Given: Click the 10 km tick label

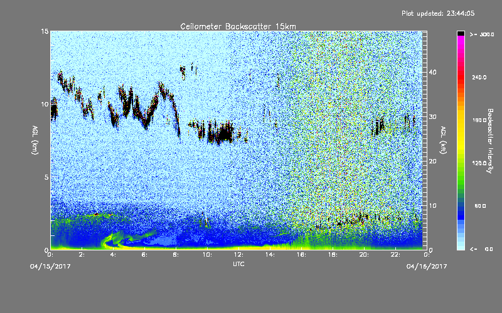Looking at the screenshot, I should tap(45, 104).
